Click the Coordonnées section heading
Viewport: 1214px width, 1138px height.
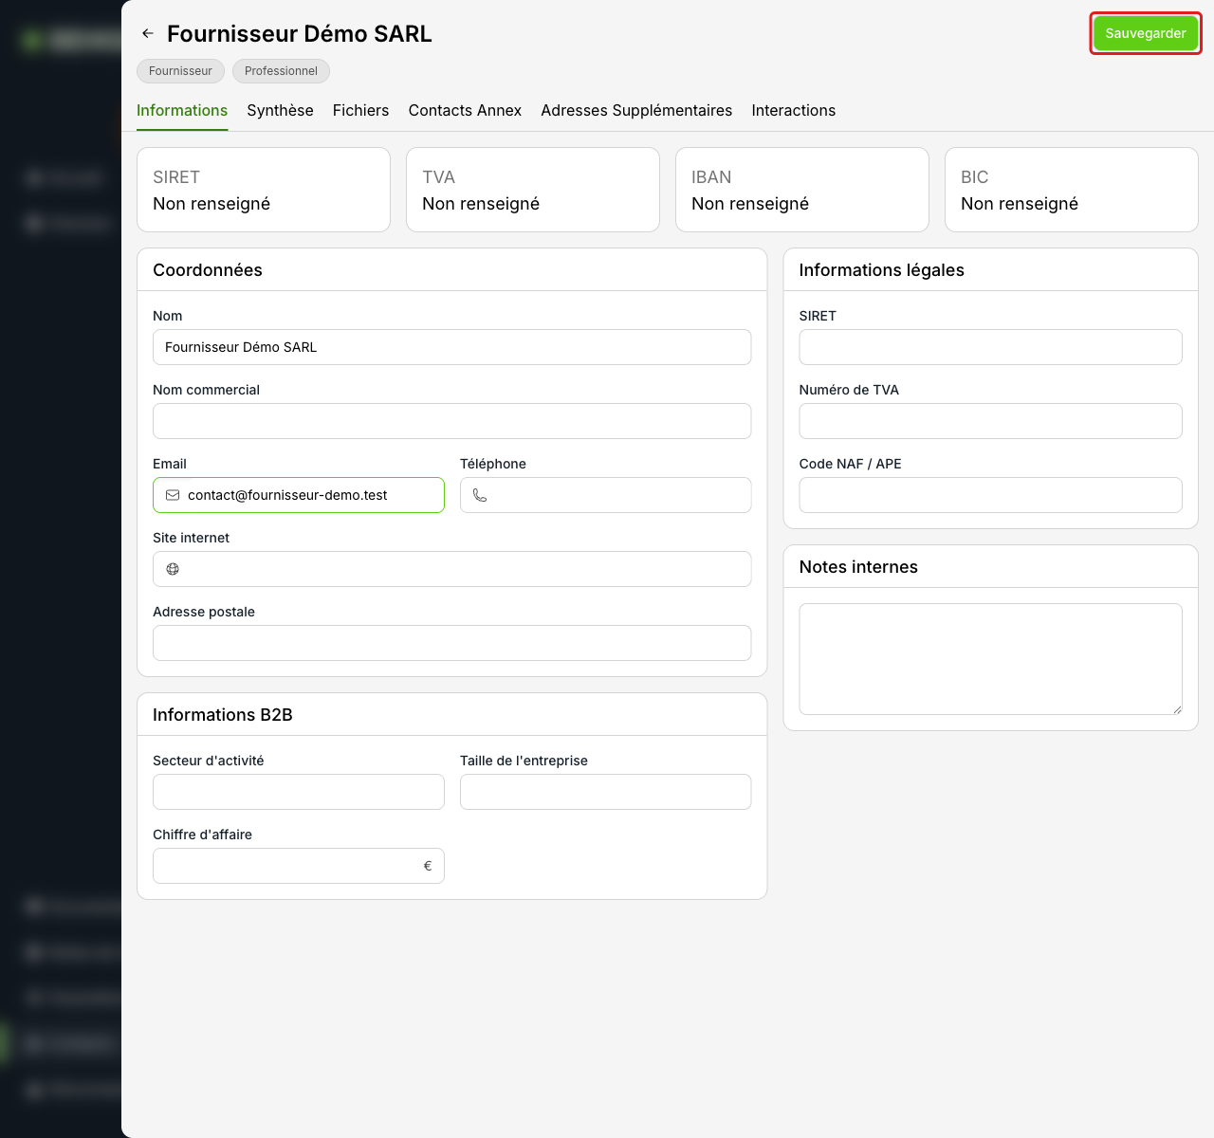click(208, 270)
